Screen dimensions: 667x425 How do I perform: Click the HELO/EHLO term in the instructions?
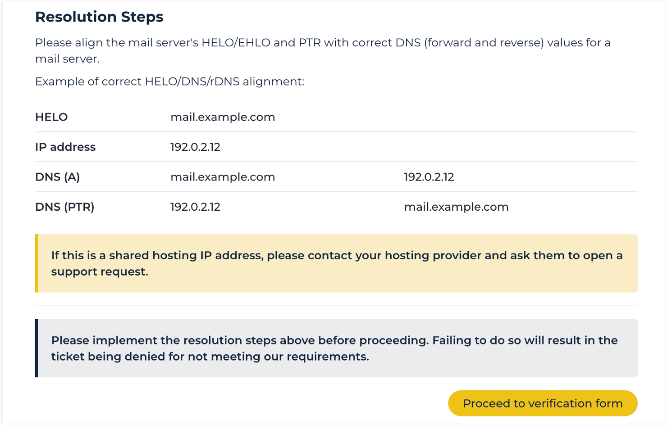click(x=236, y=43)
